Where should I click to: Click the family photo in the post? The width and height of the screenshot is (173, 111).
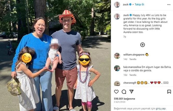pos(55,56)
